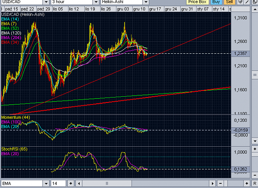
Task: Open the EMA indicator dropdown arrow
Action: [x=46, y=183]
